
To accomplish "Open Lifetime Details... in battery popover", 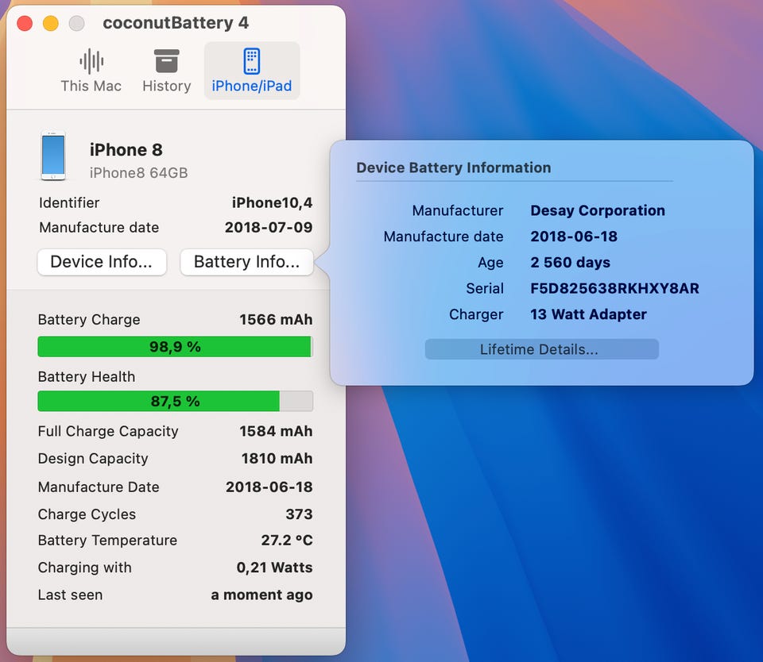I will [x=541, y=349].
